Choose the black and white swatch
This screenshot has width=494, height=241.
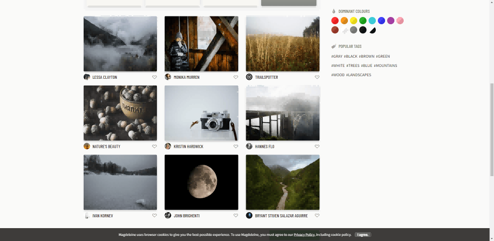[x=372, y=30]
